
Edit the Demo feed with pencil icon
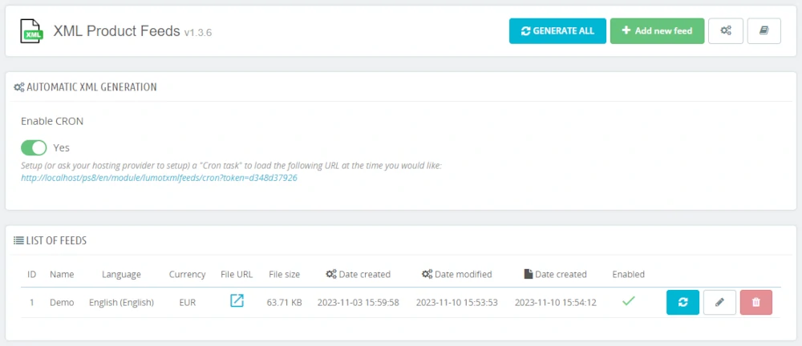[719, 302]
